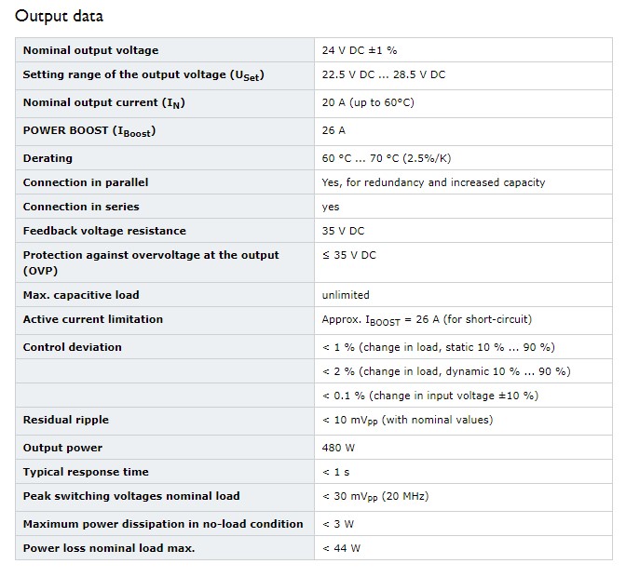The width and height of the screenshot is (626, 577).
Task: Click the Peak switching voltages nominal load label
Action: point(131,496)
